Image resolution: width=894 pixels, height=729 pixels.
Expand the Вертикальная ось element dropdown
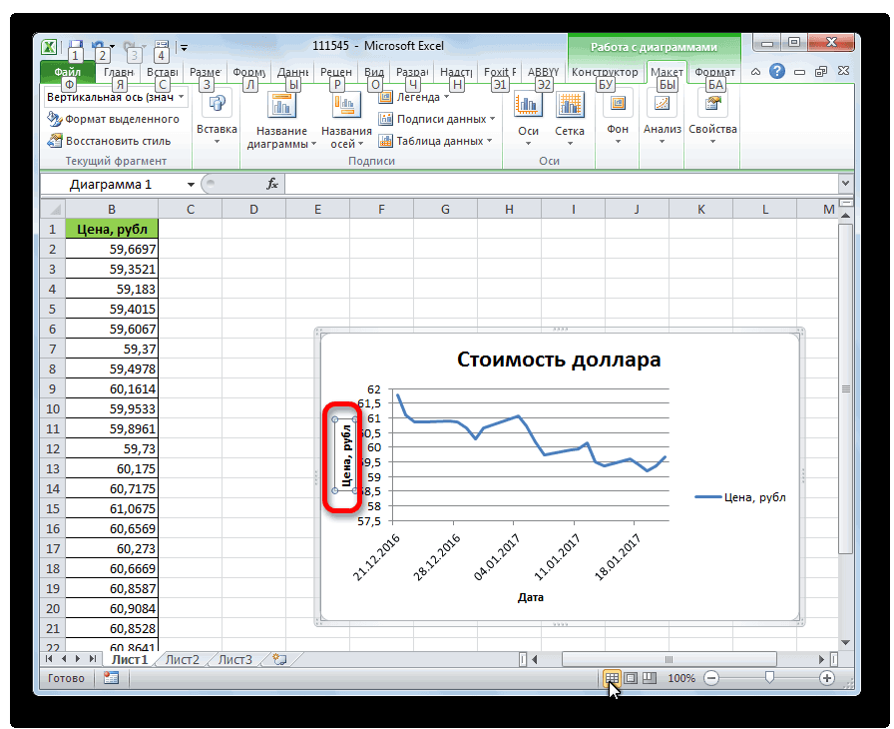tap(181, 97)
